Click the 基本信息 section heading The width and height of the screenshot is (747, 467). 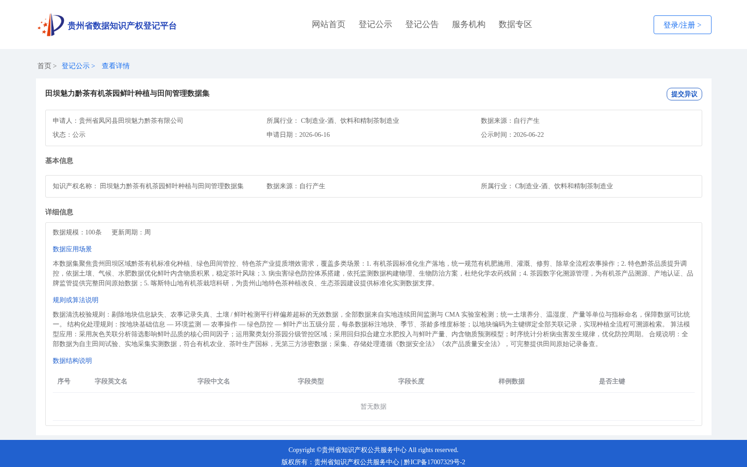coord(59,161)
